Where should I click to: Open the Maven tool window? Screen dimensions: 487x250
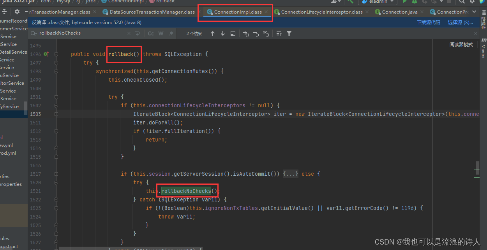pyautogui.click(x=483, y=47)
